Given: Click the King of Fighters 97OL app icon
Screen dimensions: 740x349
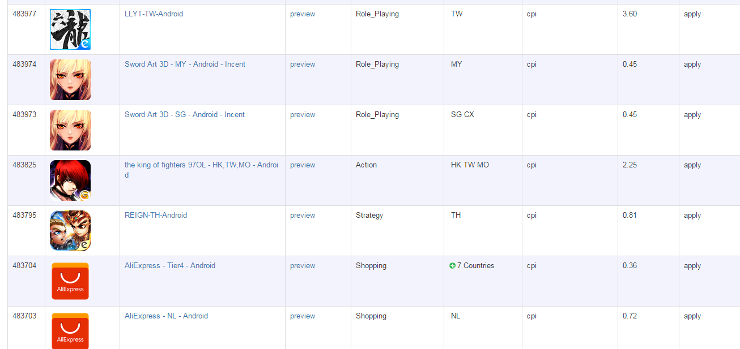Looking at the screenshot, I should tap(70, 180).
